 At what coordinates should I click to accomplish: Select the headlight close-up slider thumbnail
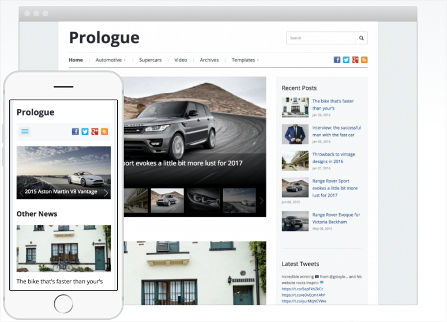(x=203, y=200)
